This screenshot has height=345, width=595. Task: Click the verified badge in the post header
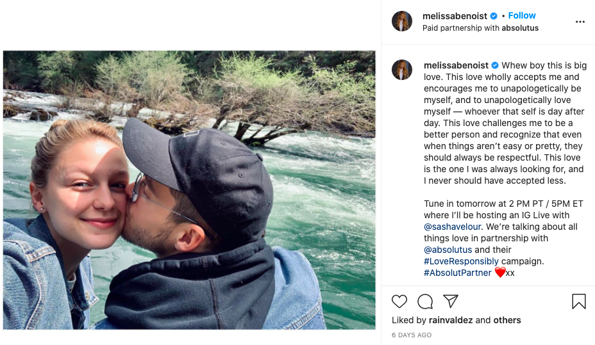point(494,16)
